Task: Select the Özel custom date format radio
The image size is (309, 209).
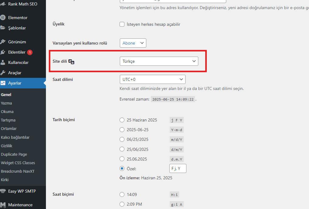Action: [x=122, y=169]
